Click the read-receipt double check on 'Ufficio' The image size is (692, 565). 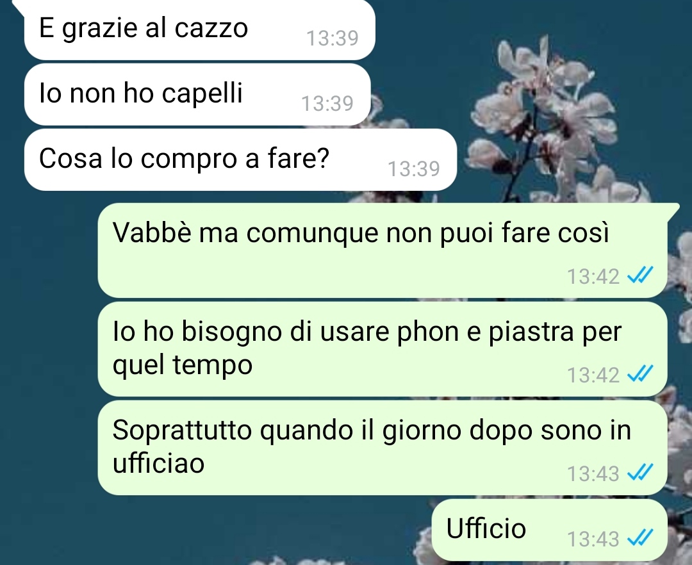coord(640,539)
